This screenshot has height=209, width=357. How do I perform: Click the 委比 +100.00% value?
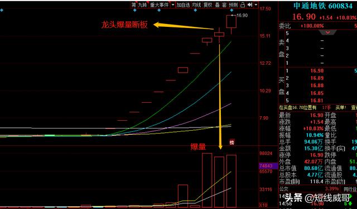tap(312, 26)
